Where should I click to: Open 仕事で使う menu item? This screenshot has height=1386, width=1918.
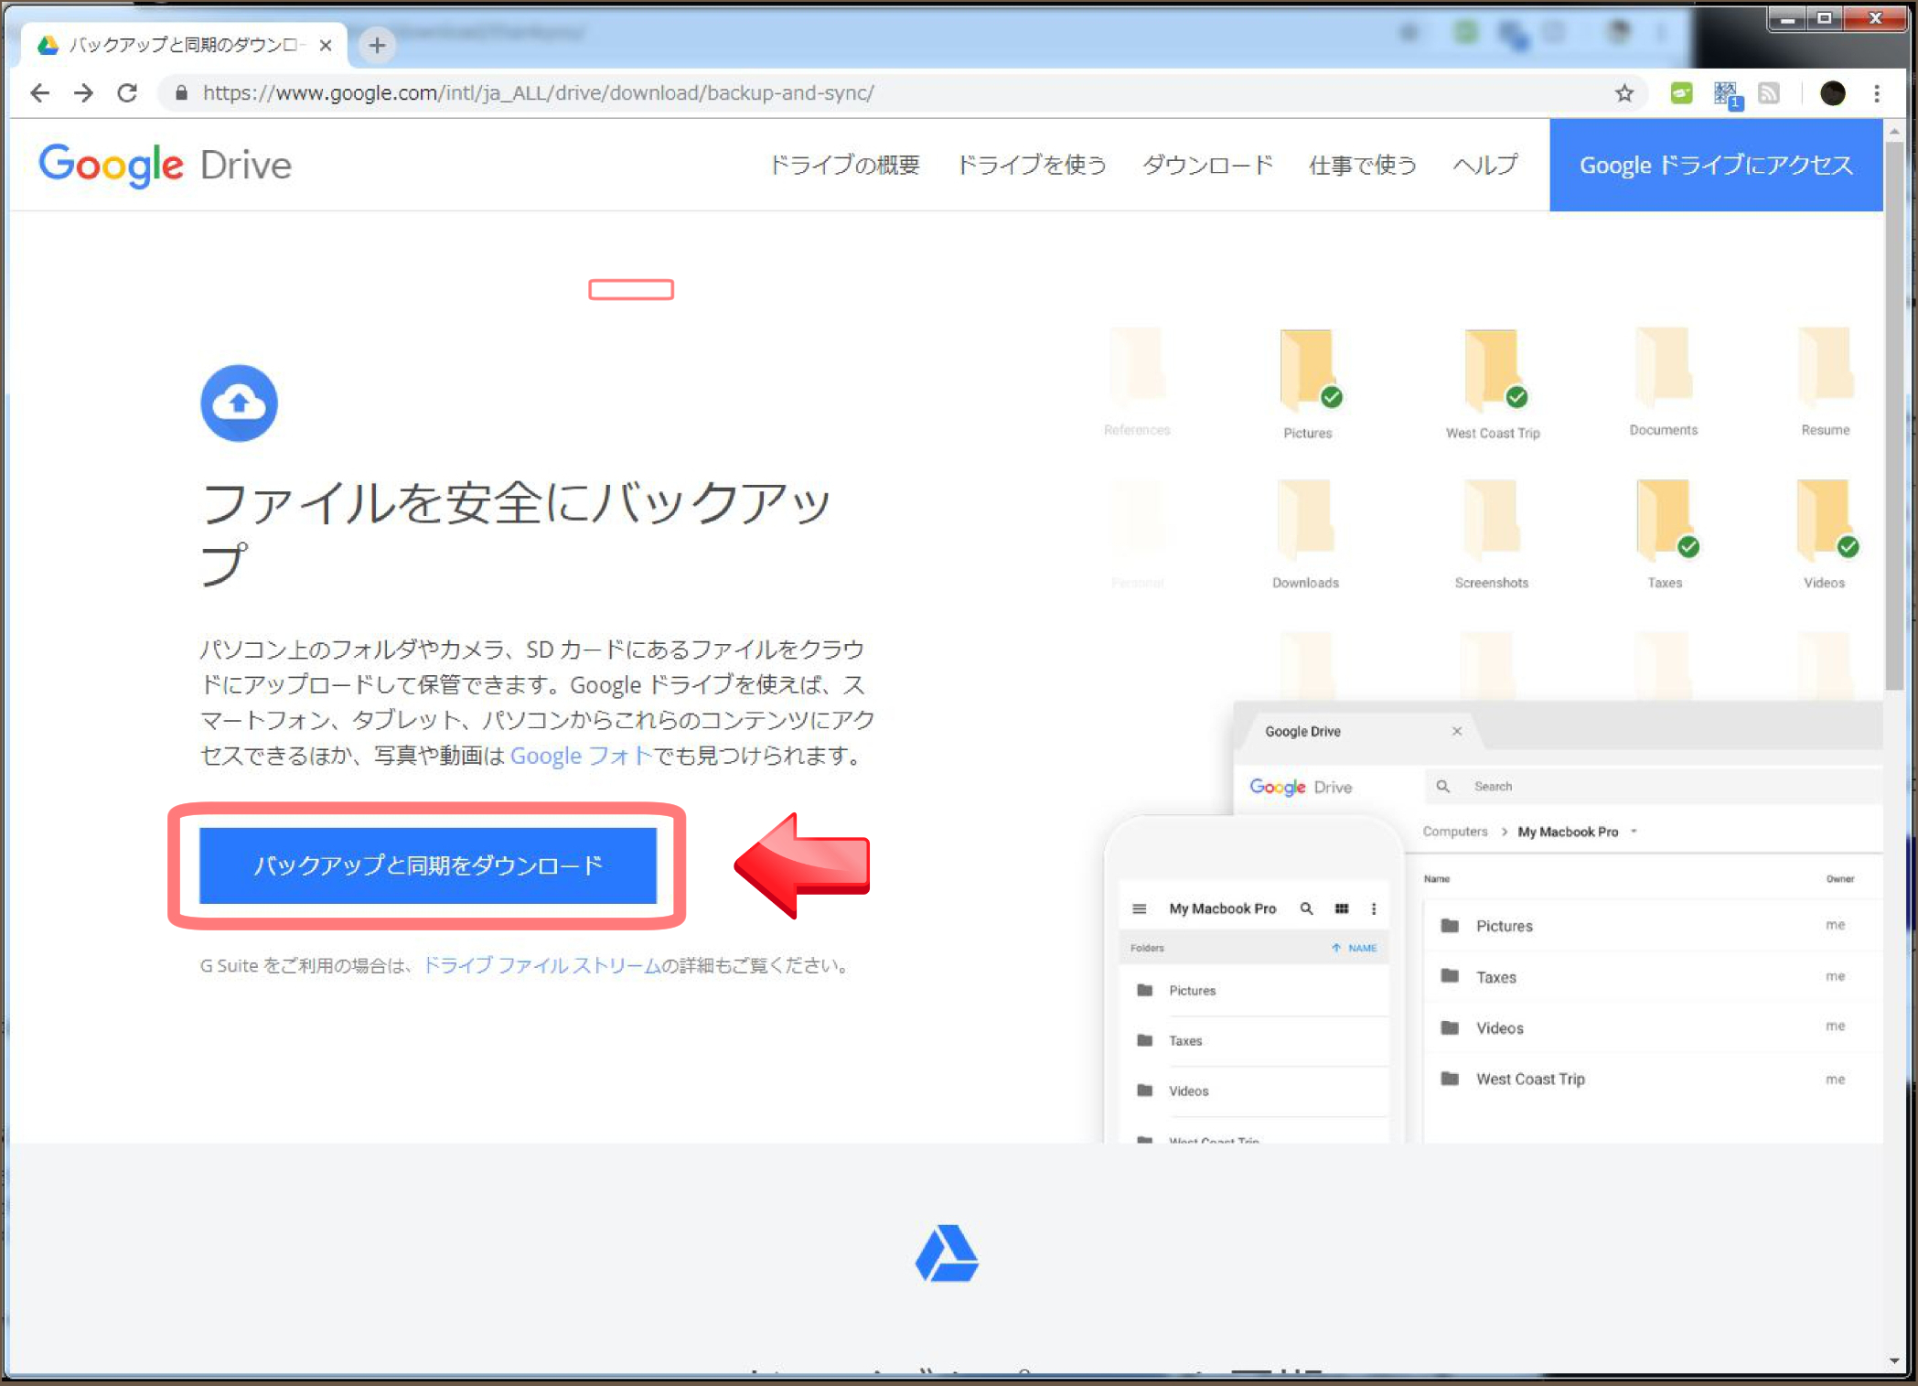pyautogui.click(x=1363, y=165)
